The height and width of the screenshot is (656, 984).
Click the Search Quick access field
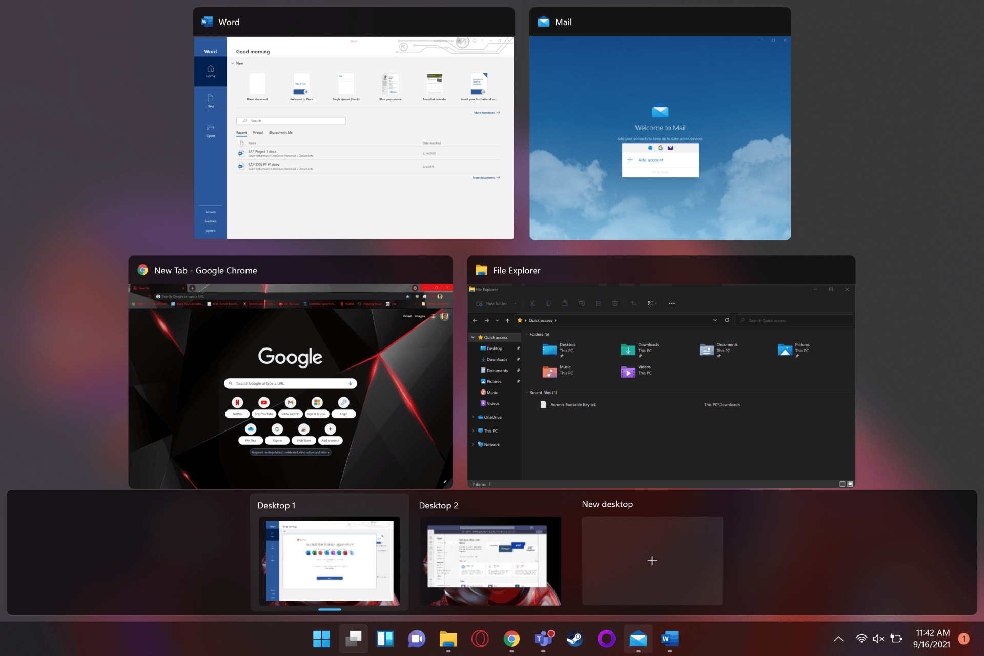coord(794,320)
